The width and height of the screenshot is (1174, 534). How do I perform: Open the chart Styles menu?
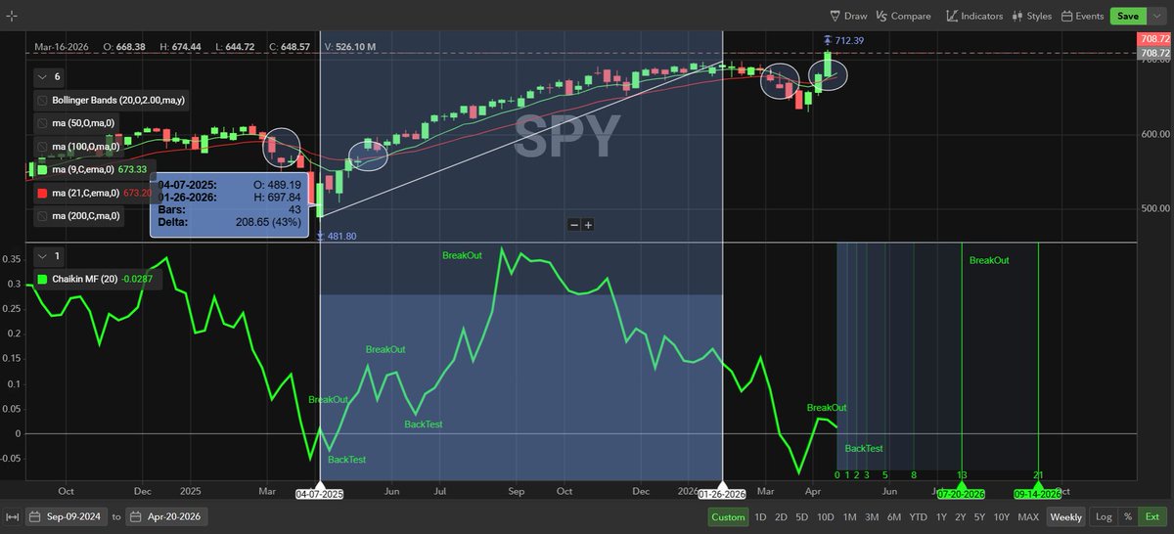1032,16
